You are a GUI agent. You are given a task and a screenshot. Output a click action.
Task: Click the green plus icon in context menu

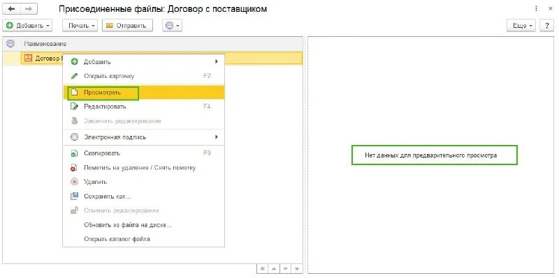click(74, 62)
